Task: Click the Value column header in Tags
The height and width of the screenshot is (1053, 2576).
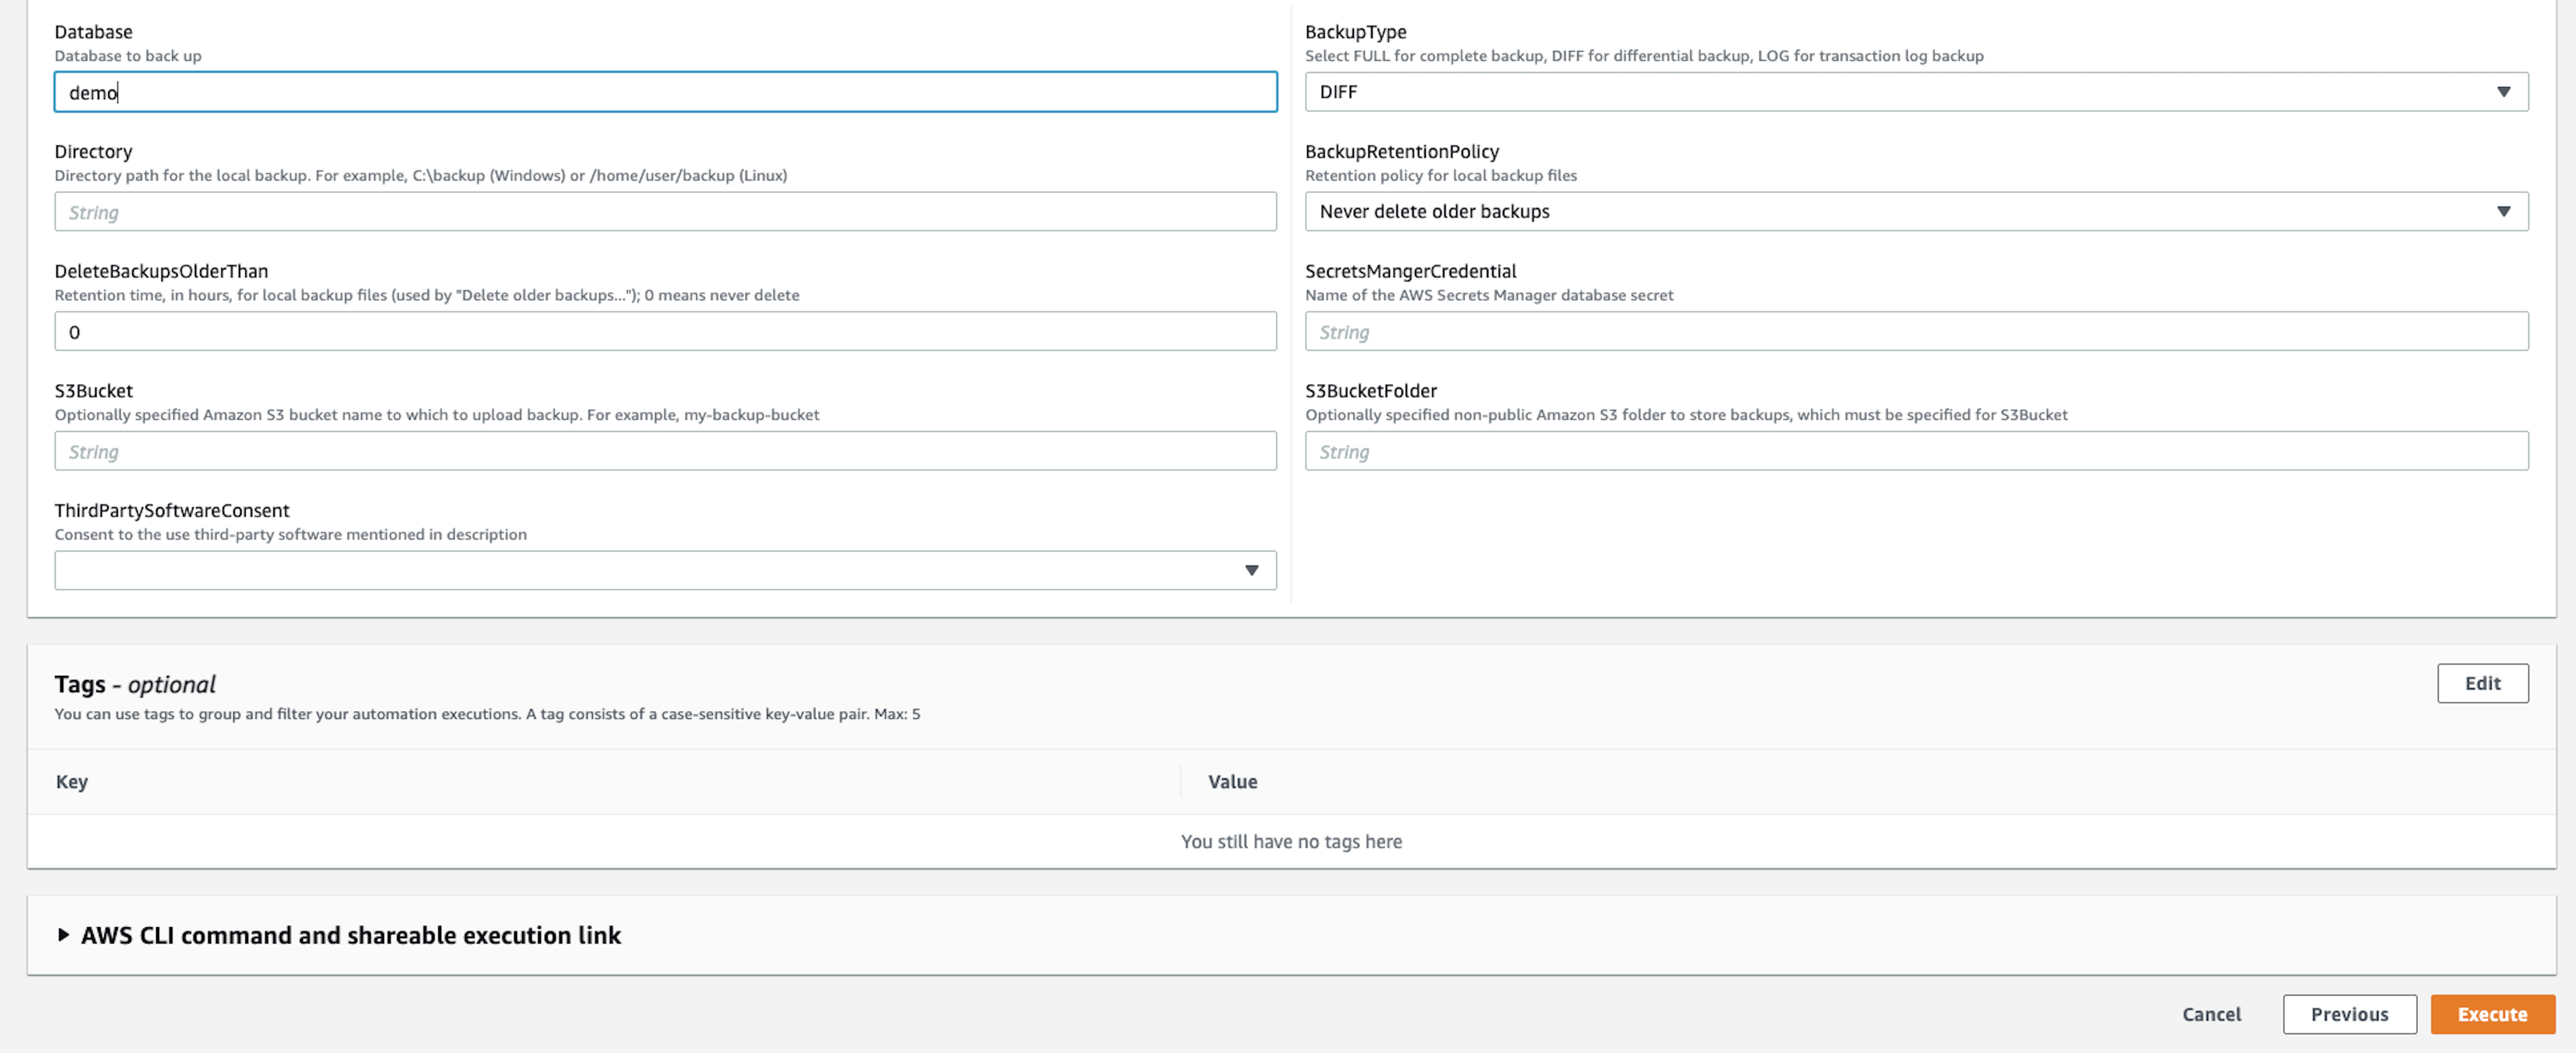Action: tap(1232, 782)
